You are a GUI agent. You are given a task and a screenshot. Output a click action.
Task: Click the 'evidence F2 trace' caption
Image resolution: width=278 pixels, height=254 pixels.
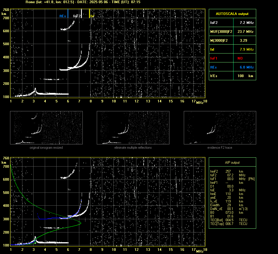220,148
